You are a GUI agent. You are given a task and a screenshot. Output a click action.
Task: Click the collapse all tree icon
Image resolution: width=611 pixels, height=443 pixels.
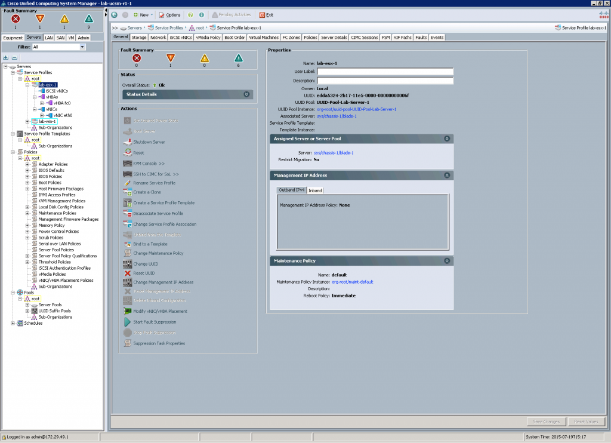pyautogui.click(x=14, y=58)
